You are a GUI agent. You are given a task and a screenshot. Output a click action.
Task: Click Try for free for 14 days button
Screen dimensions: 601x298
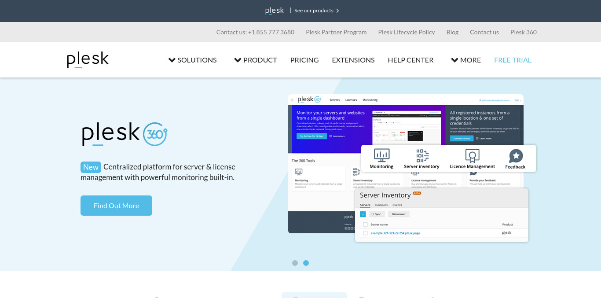click(311, 136)
